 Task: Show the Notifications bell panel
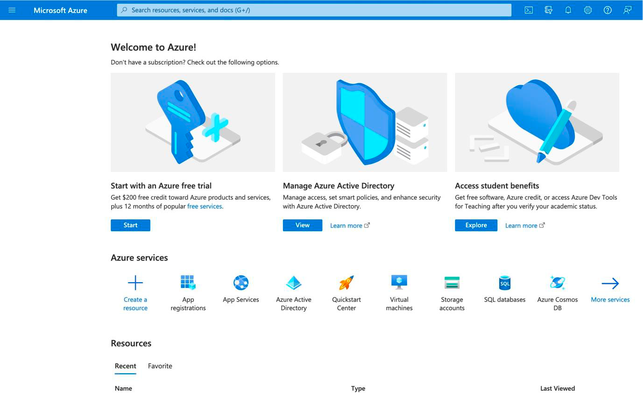568,10
